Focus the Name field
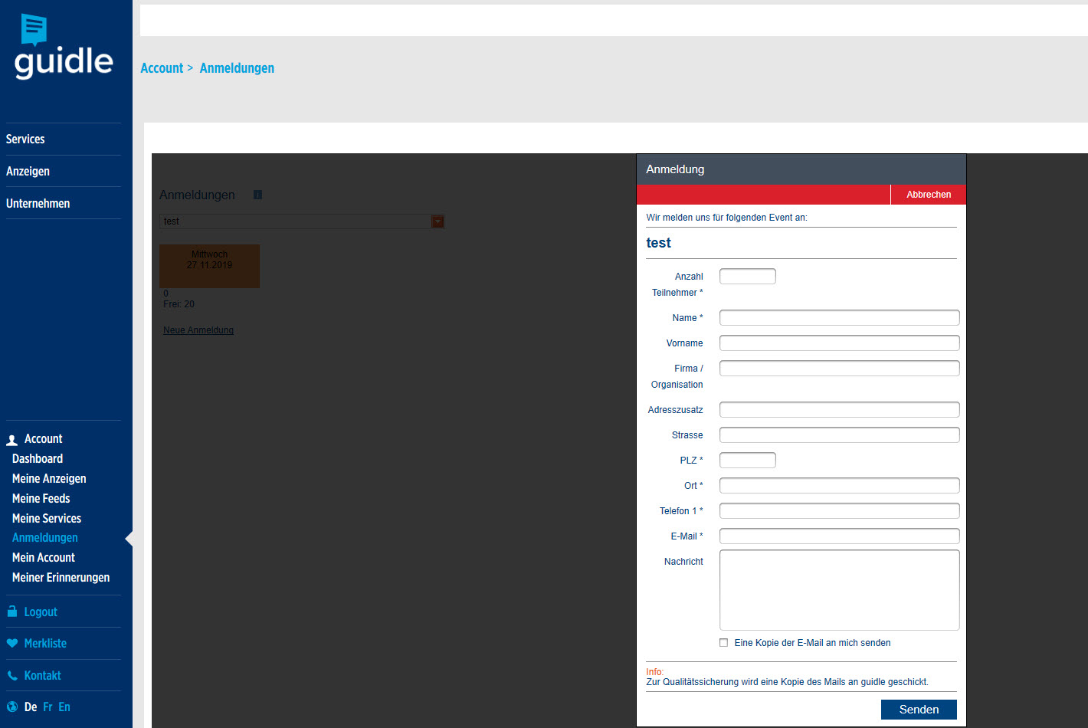 [x=840, y=317]
